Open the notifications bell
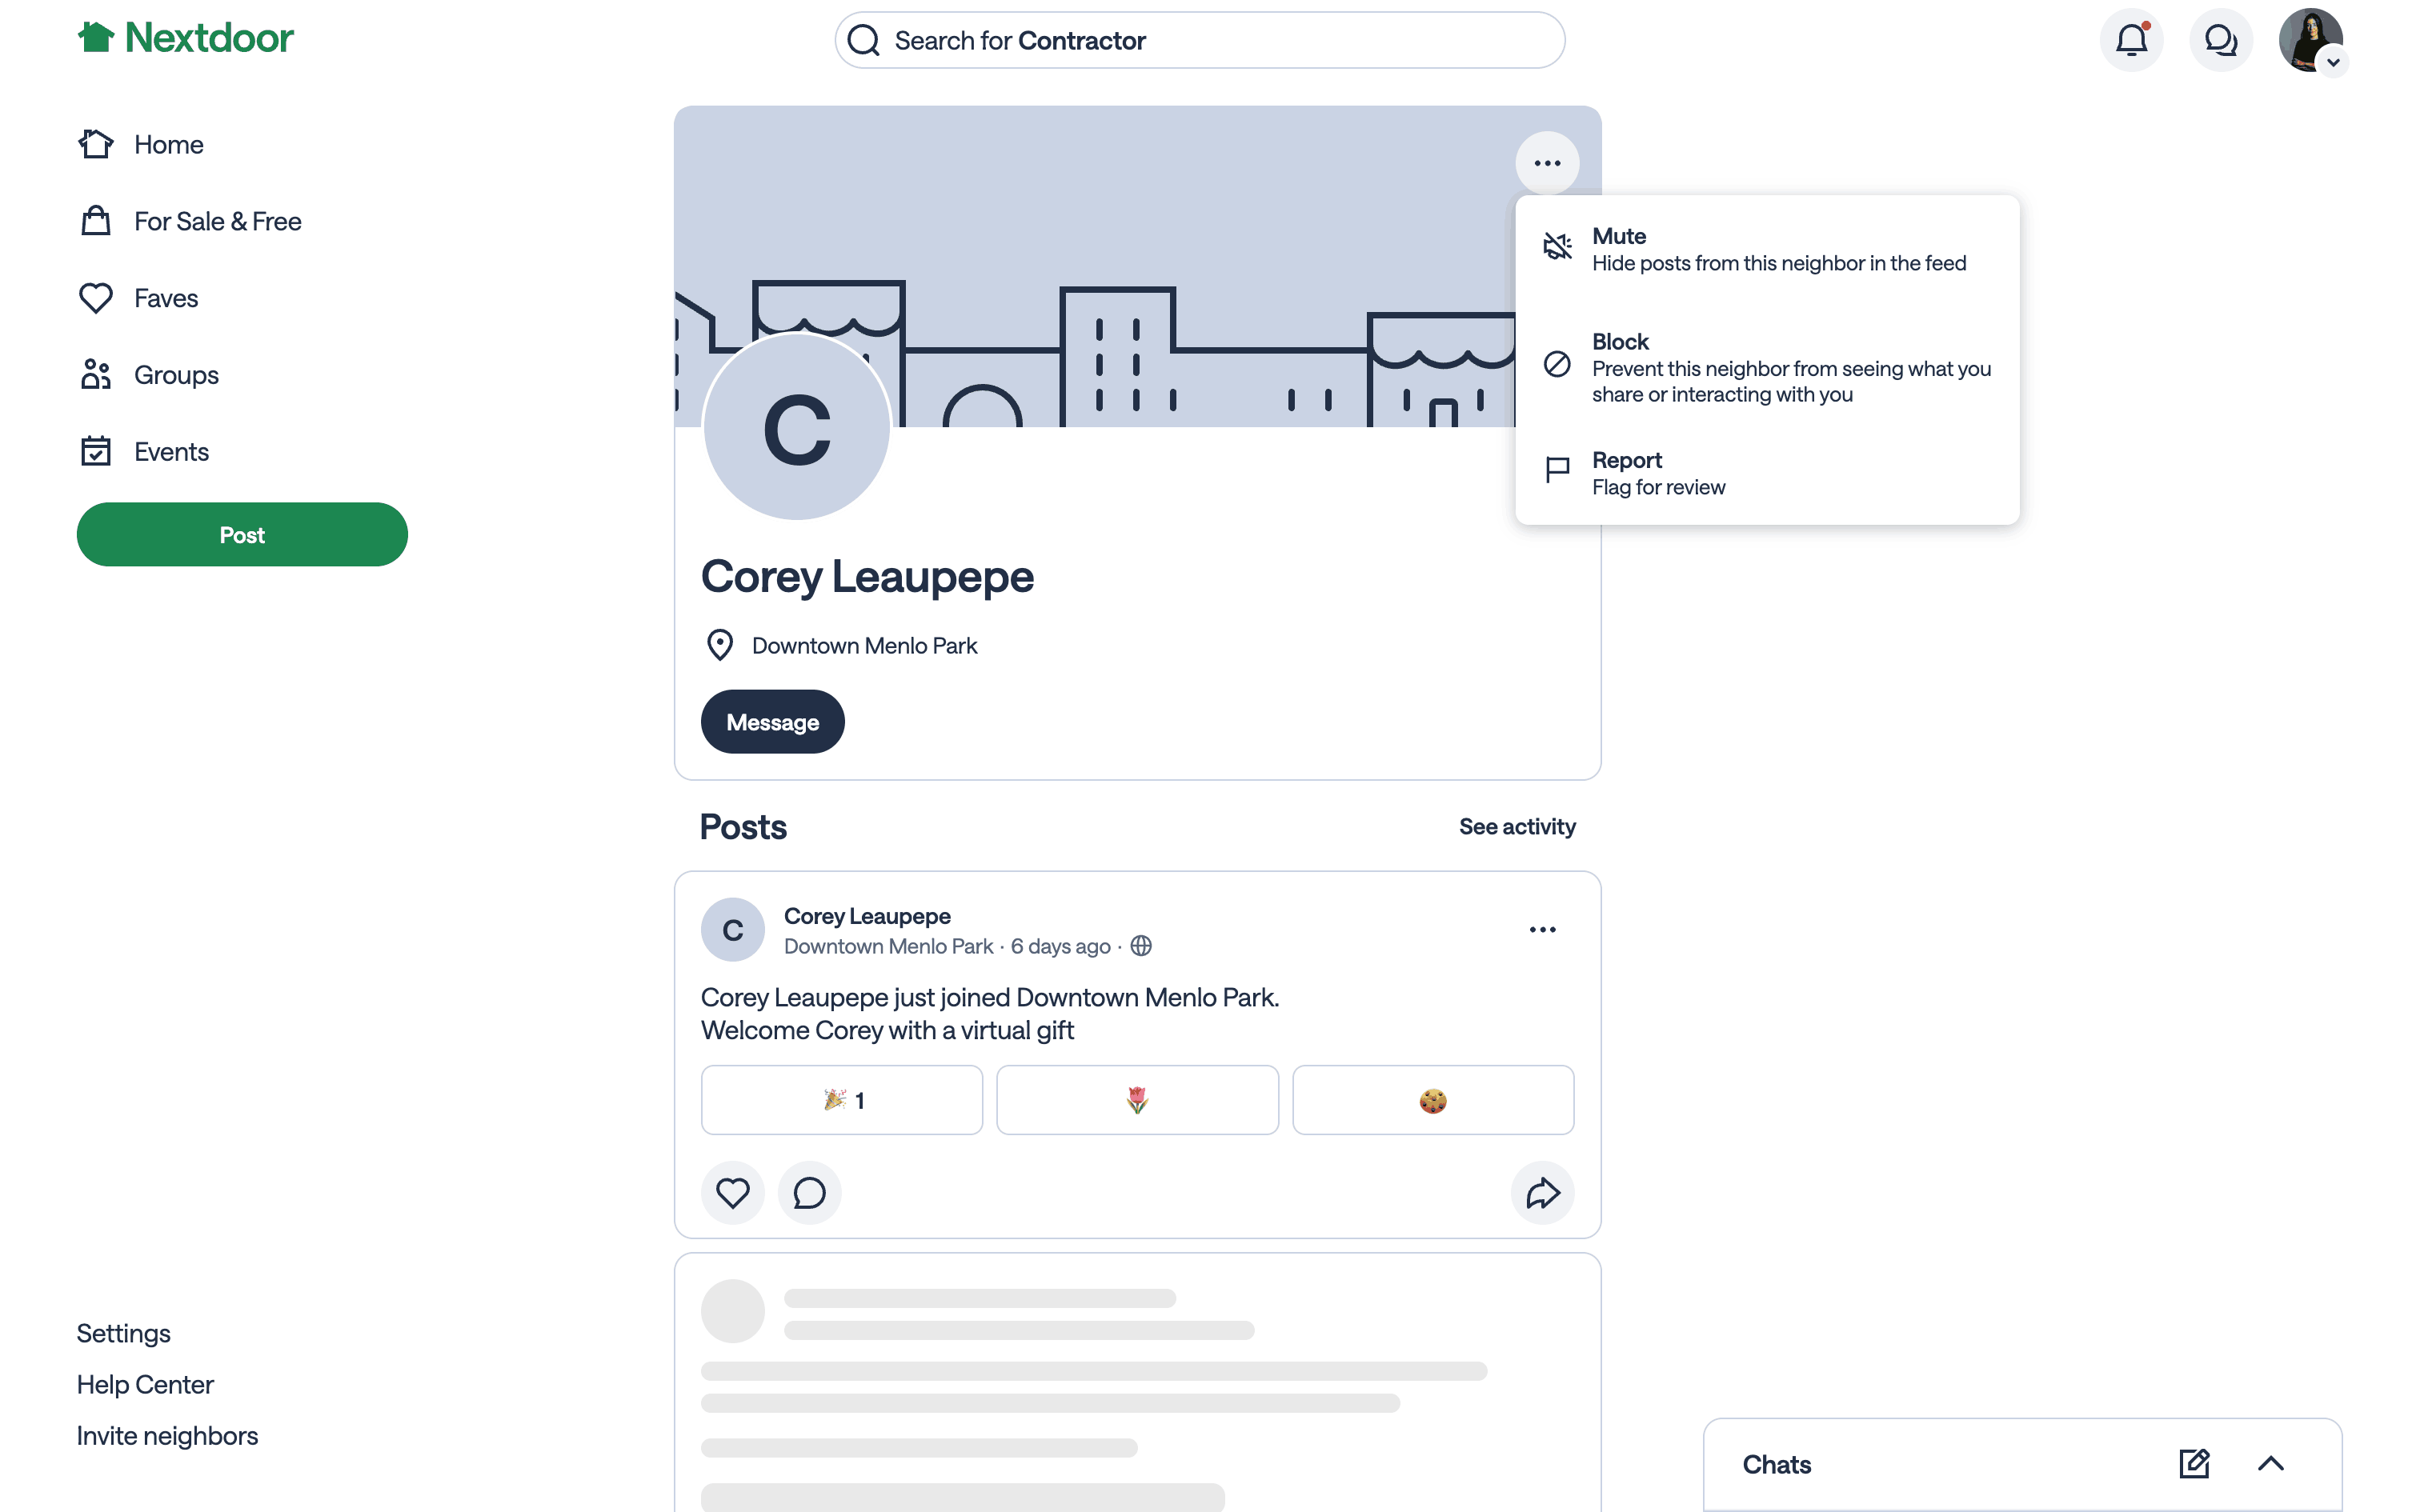2420x1512 pixels. [x=2131, y=40]
